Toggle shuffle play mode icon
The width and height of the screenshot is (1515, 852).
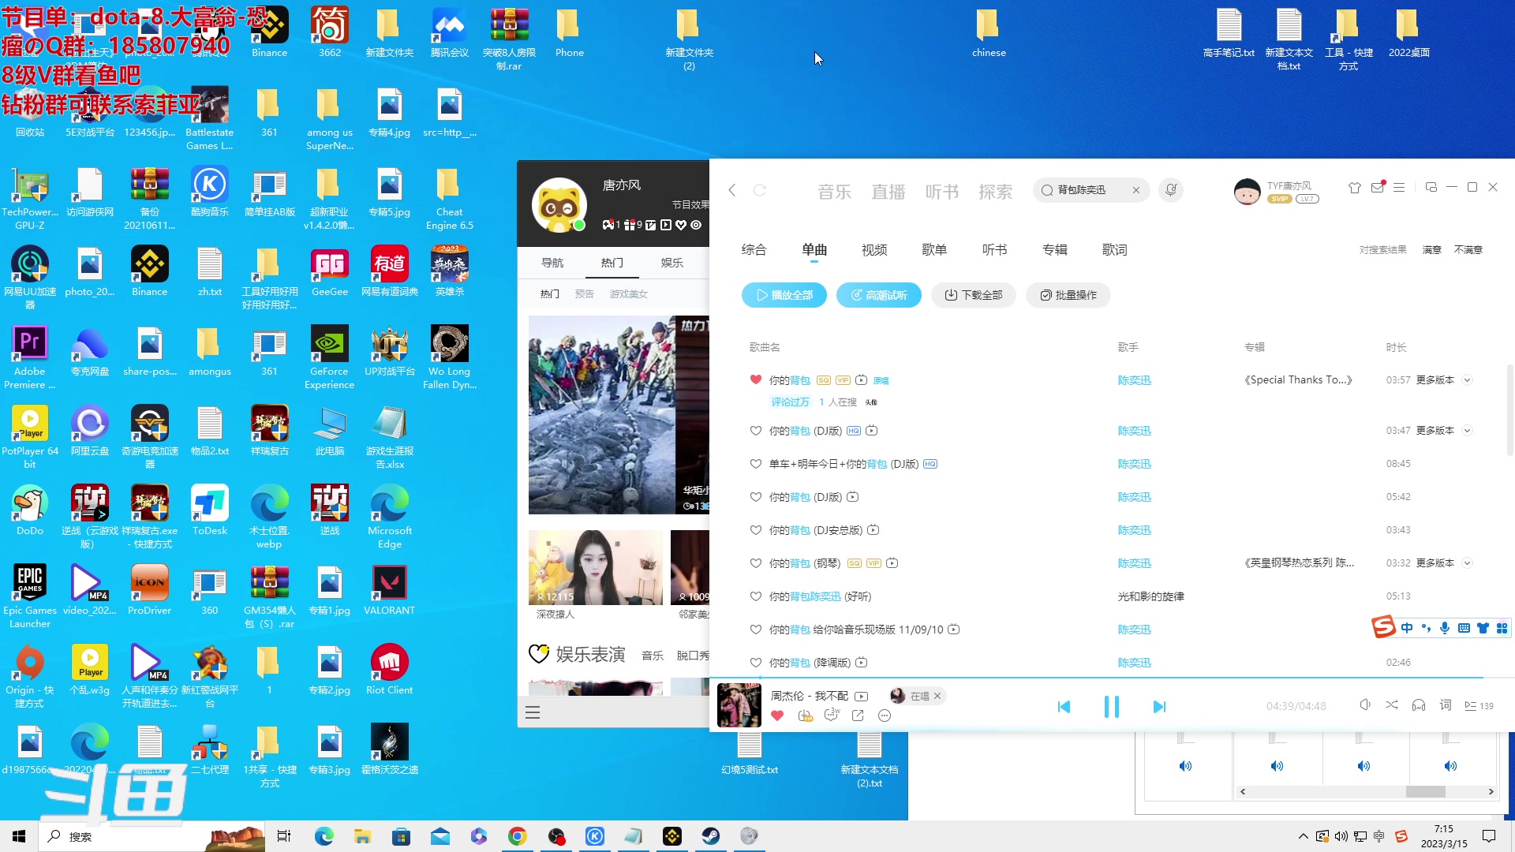pos(1392,704)
